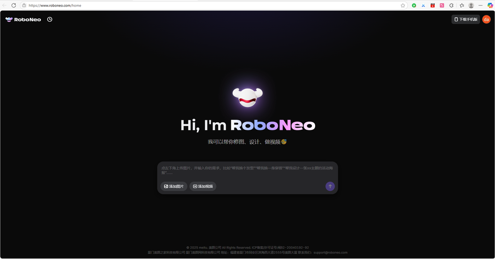Click the browser back arrow
Image resolution: width=495 pixels, height=259 pixels.
pos(4,5)
